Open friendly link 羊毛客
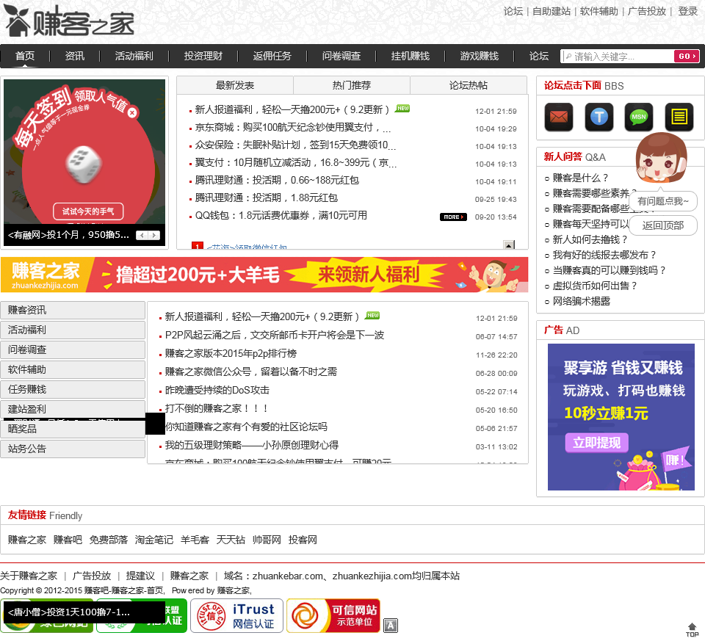The image size is (705, 641). point(195,540)
